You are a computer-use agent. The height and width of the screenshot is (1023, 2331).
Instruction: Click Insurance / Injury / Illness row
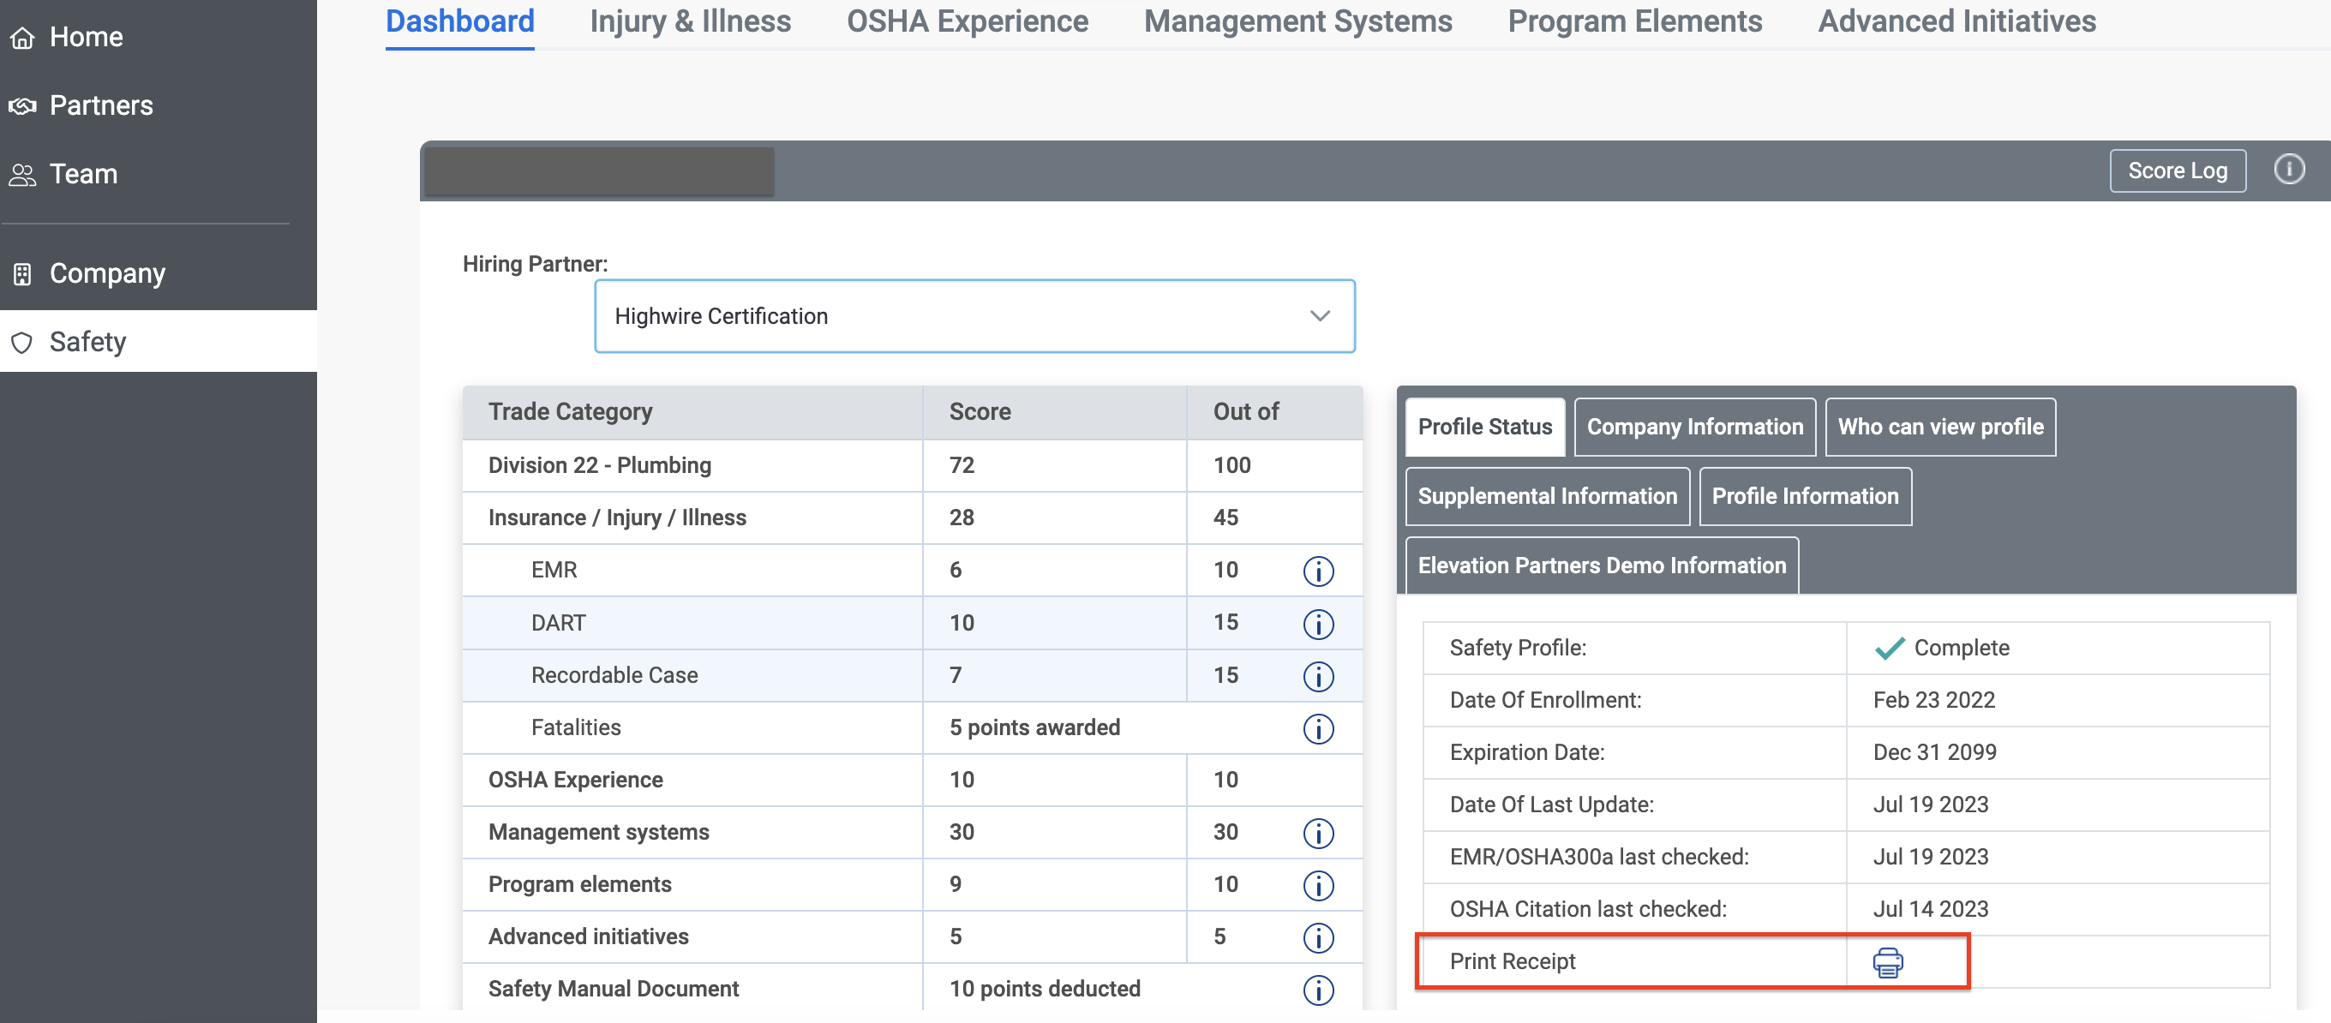pos(912,518)
